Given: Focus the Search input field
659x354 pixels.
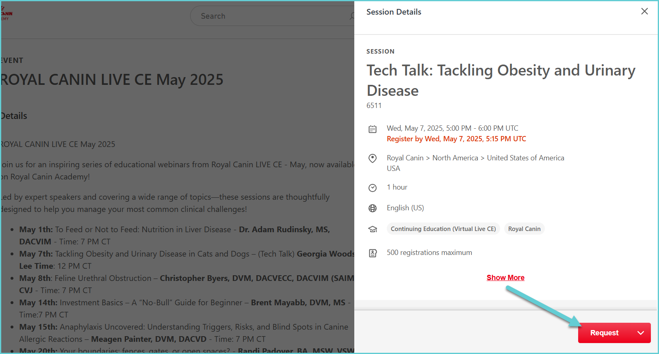Looking at the screenshot, I should click(272, 16).
